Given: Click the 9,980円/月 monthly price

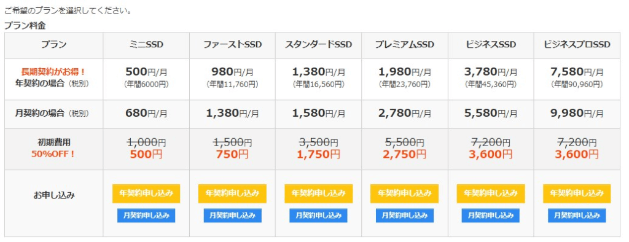Looking at the screenshot, I should (x=577, y=114).
